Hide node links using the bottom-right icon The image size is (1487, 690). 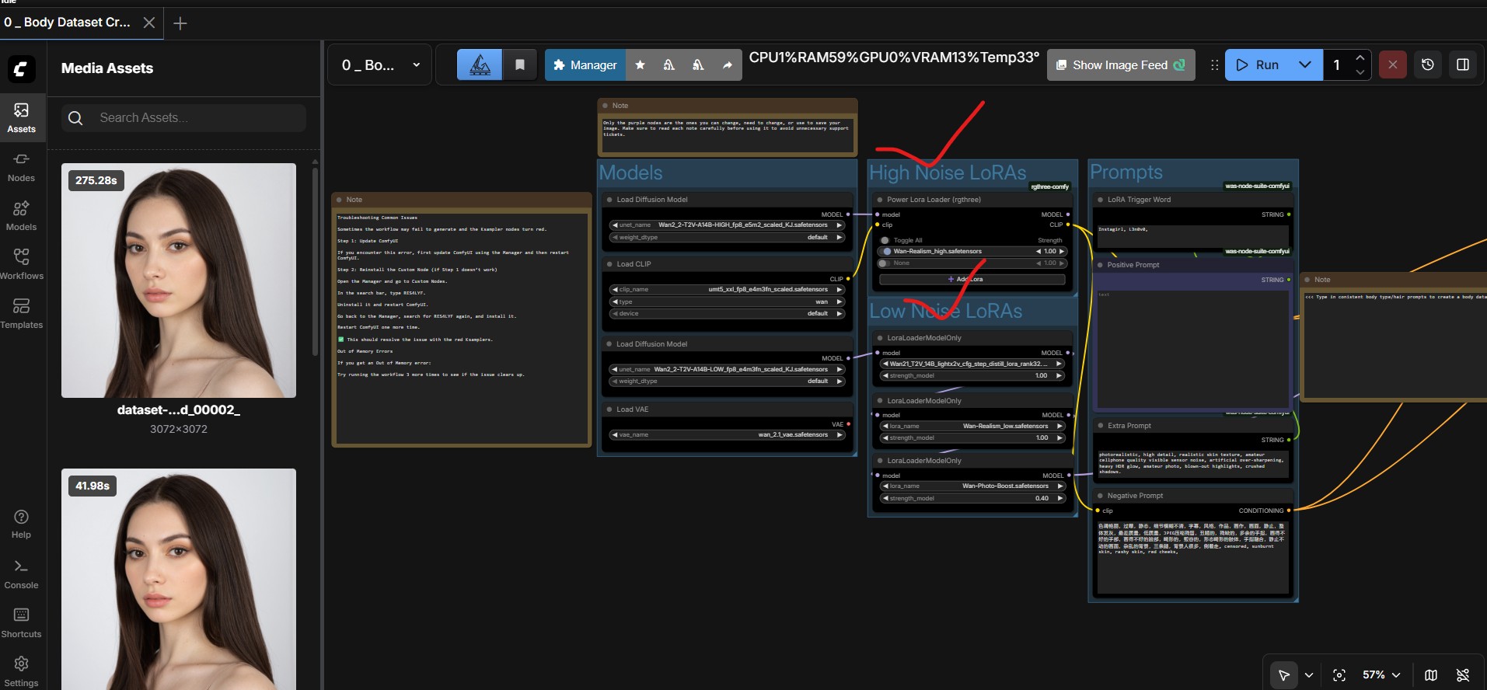coord(1463,674)
